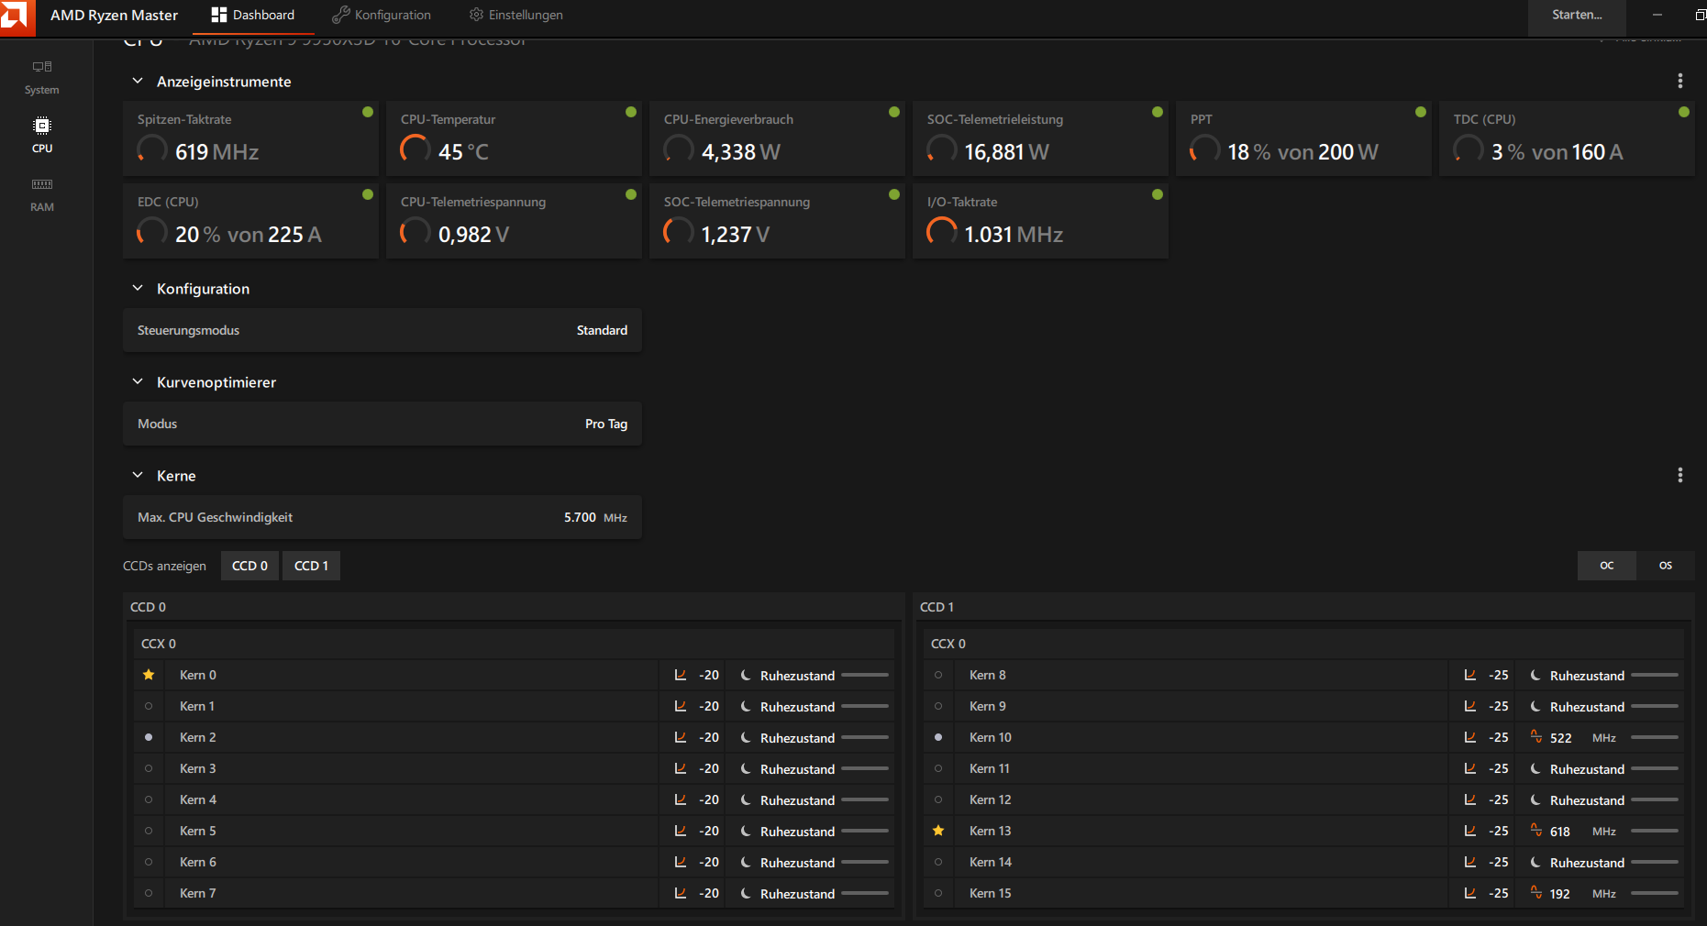The image size is (1707, 926).
Task: Click the filled dot marker beside Kern 10
Action: (x=938, y=737)
